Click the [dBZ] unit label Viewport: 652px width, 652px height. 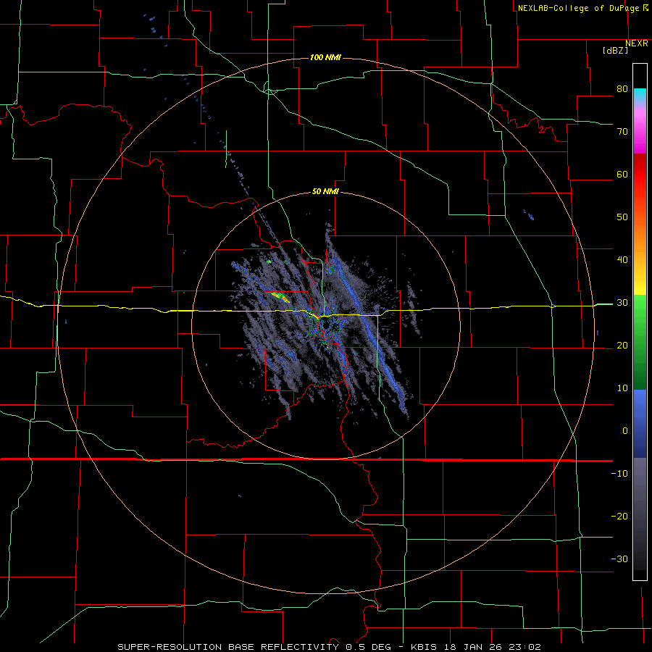click(x=615, y=51)
